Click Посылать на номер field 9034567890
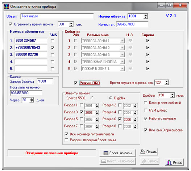Screen dimensions: 191x171 click(x=26, y=93)
